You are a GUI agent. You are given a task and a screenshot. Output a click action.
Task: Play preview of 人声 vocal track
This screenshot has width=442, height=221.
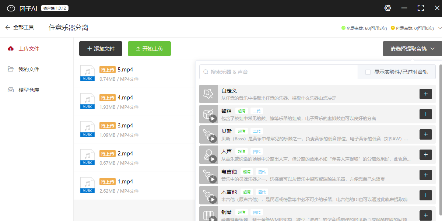pos(213,159)
